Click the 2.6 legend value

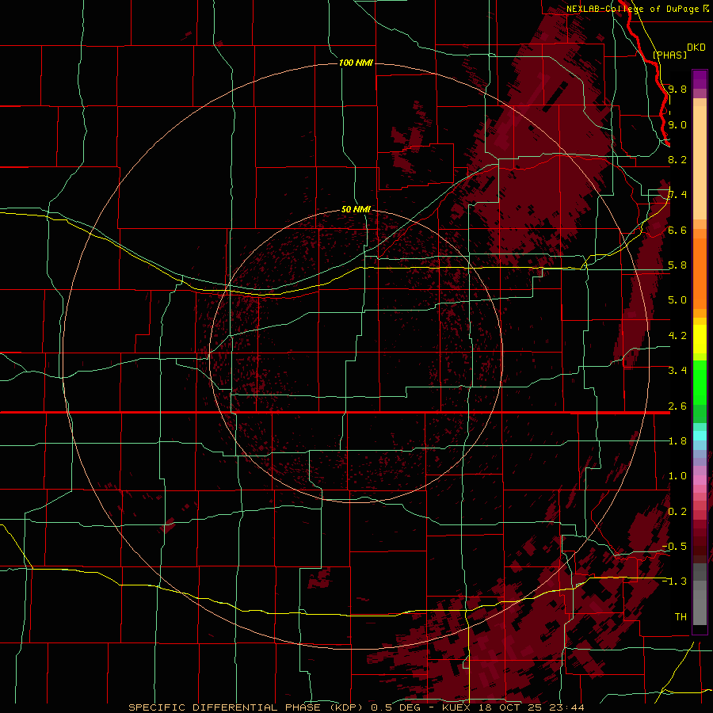677,406
